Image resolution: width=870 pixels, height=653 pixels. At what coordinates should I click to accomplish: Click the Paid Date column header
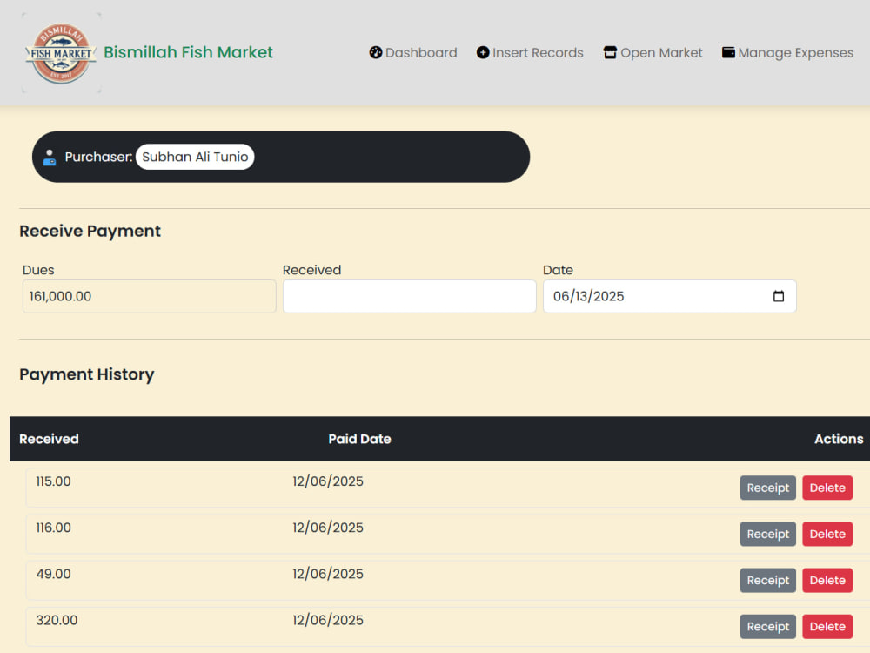(359, 439)
